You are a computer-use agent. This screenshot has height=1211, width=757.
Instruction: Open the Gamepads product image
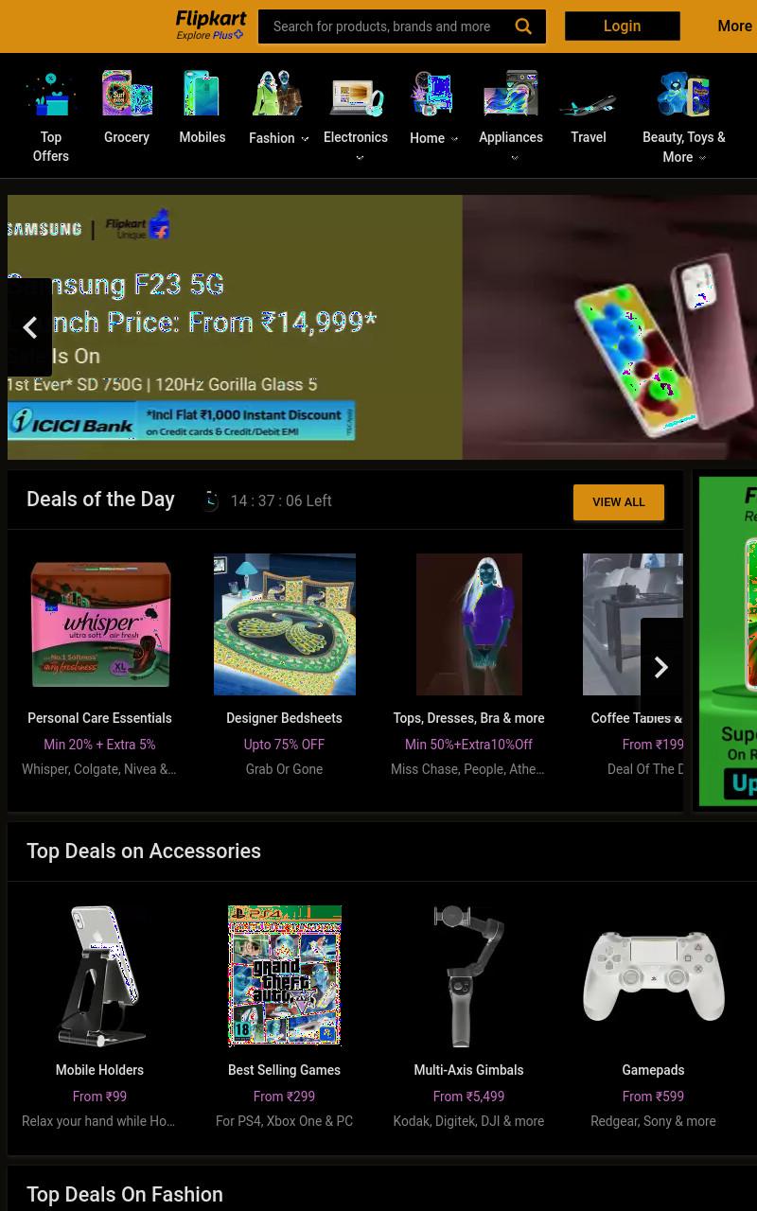654,976
